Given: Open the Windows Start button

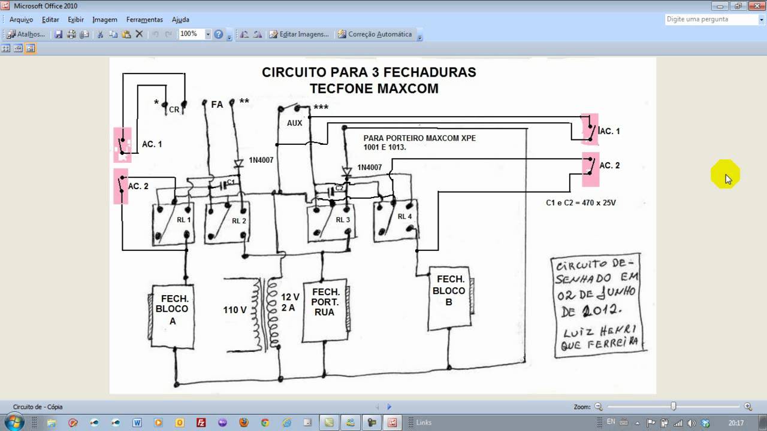Looking at the screenshot, I should [x=13, y=422].
